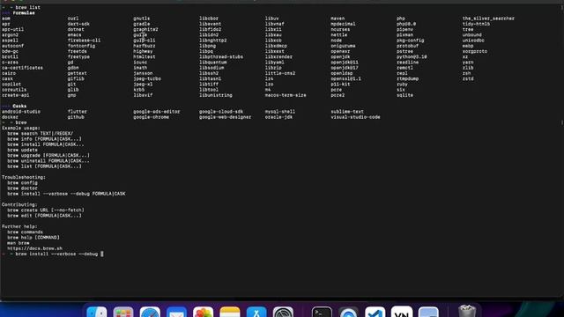Open the App Store from the Dock

tap(256, 312)
